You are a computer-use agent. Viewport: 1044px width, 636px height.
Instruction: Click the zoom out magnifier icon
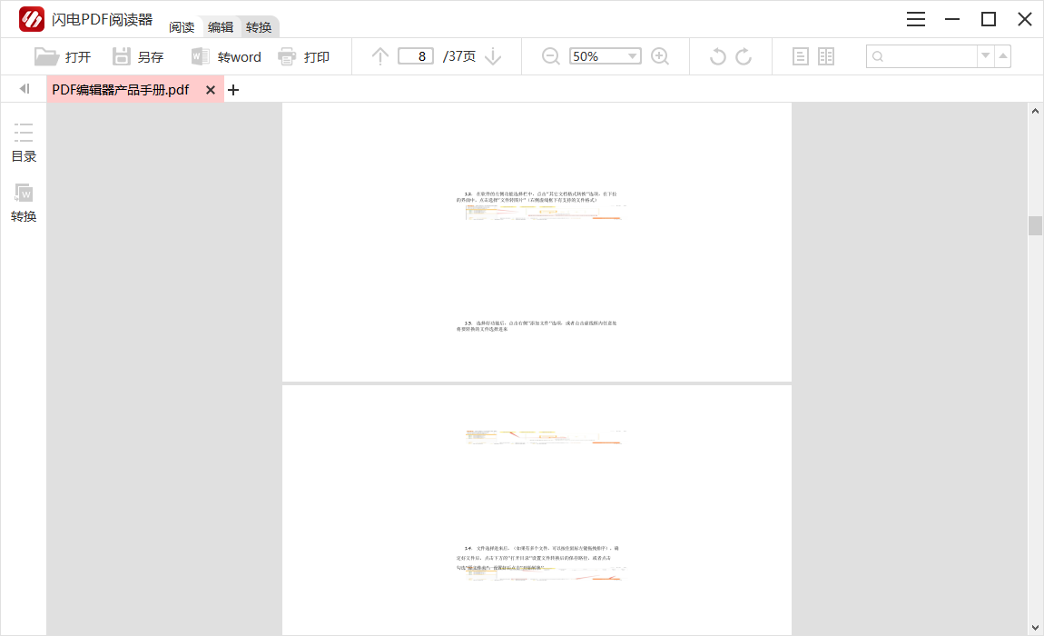tap(551, 56)
